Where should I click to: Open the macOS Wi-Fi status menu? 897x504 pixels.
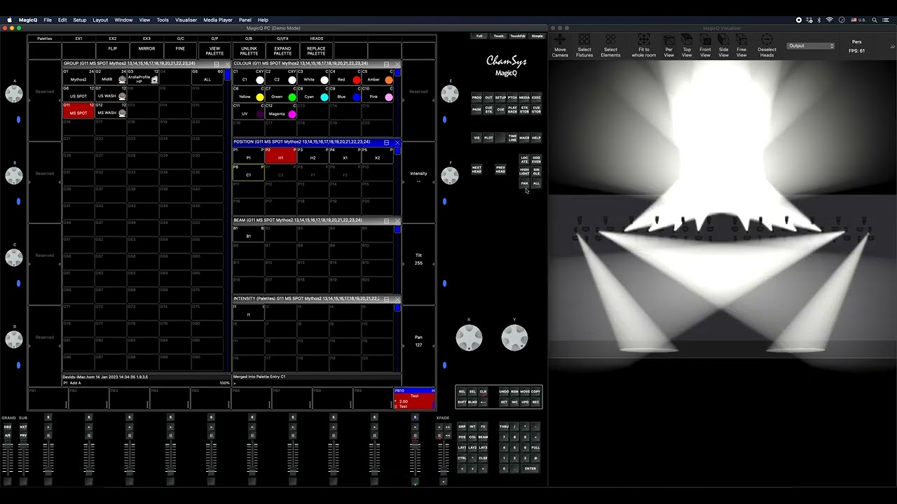point(830,20)
